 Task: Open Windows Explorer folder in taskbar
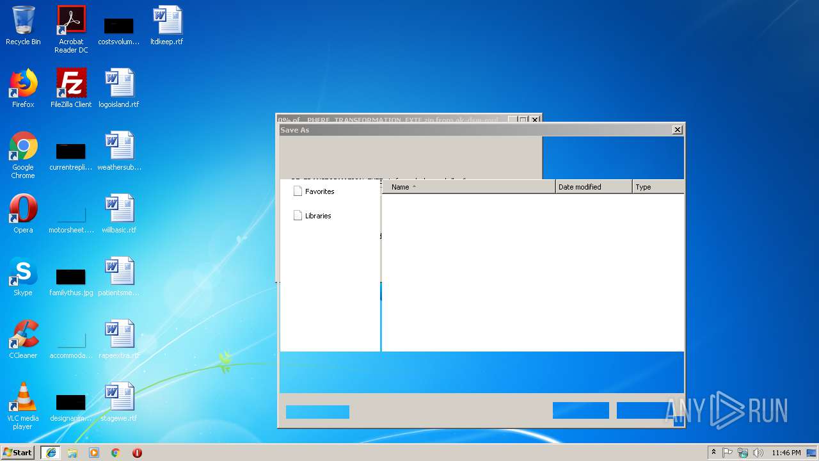[x=72, y=453]
